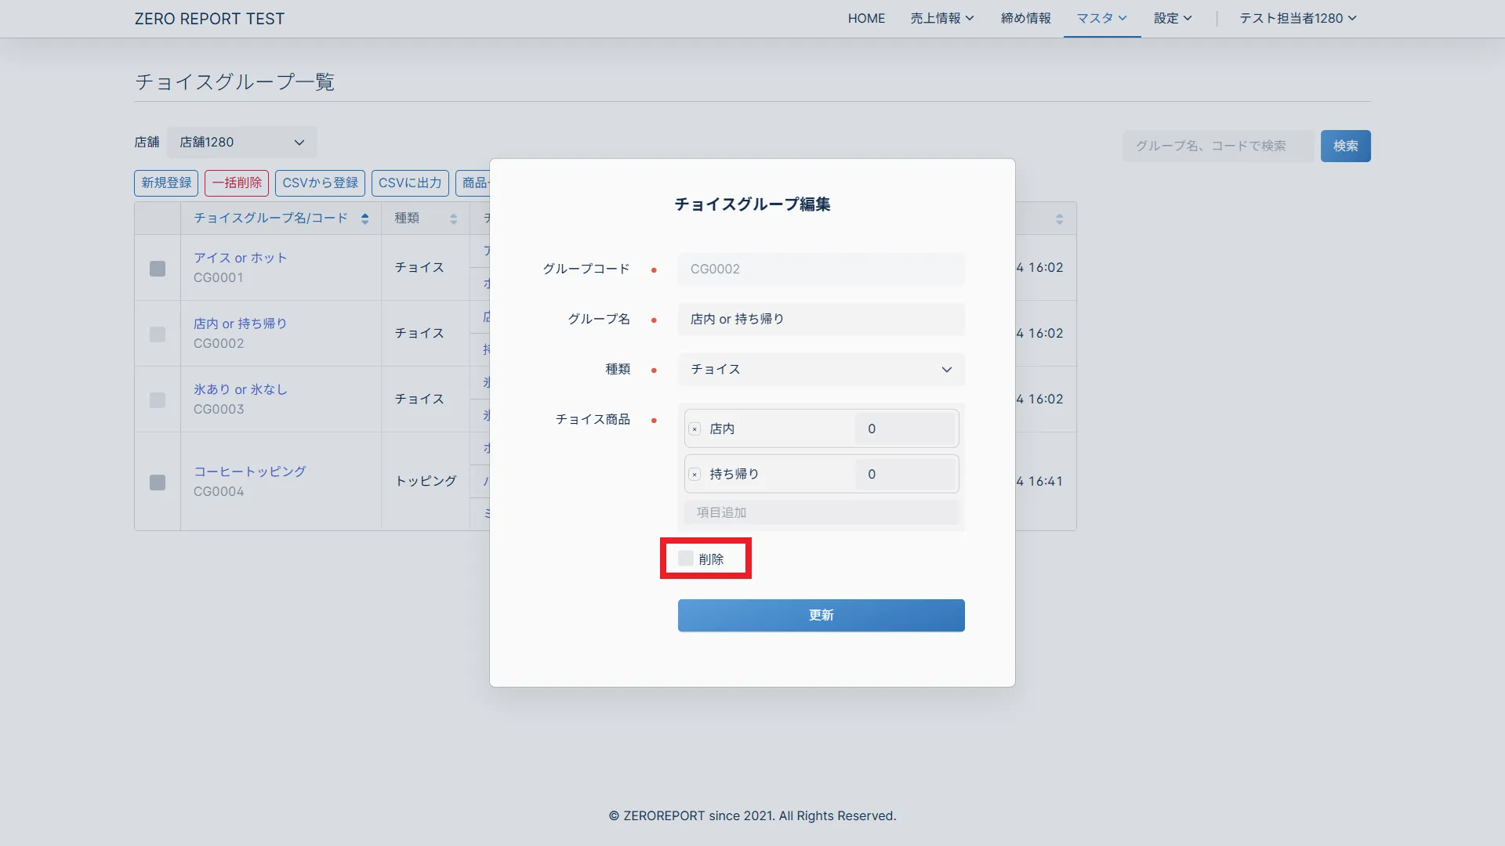
Task: Remove 持ち帰り item with its x icon
Action: (694, 475)
